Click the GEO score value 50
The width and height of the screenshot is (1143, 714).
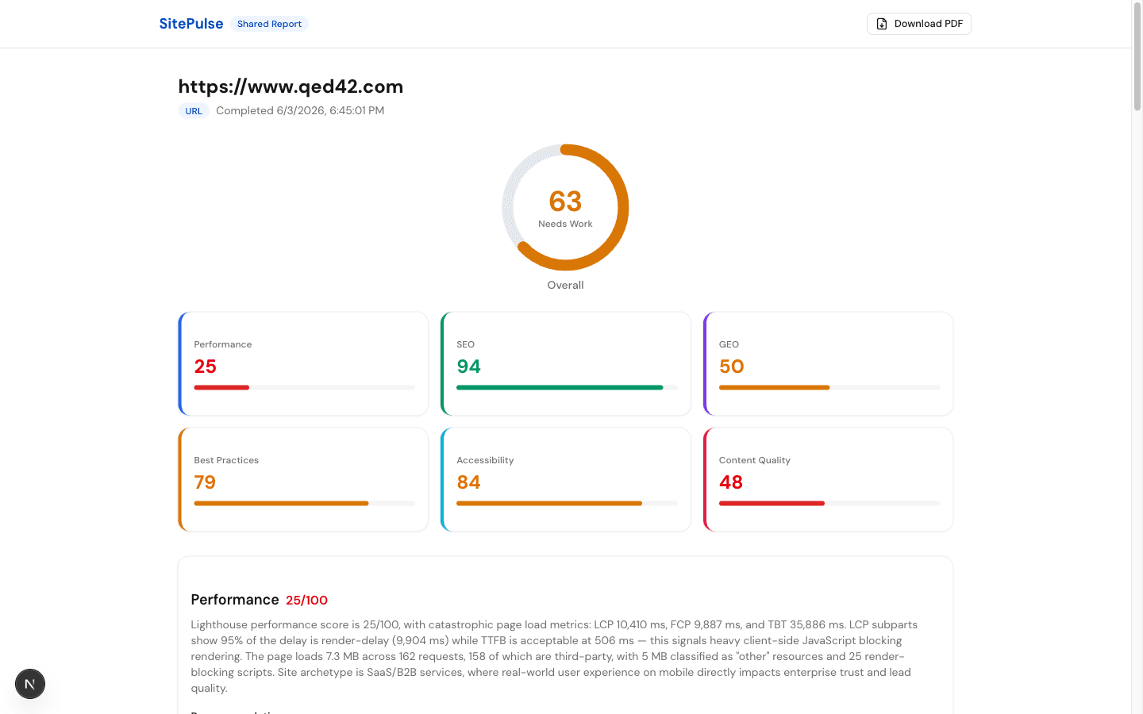tap(731, 367)
